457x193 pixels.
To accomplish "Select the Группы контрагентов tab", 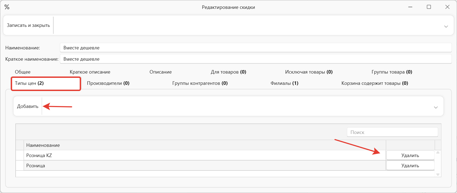I will pyautogui.click(x=200, y=83).
